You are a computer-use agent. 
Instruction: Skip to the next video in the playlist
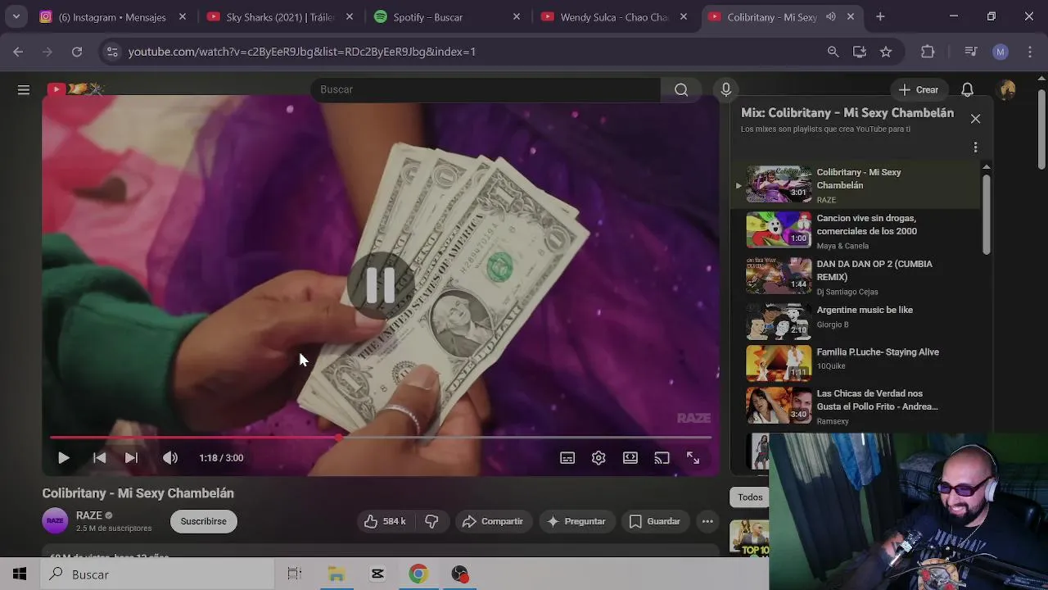[x=131, y=458]
